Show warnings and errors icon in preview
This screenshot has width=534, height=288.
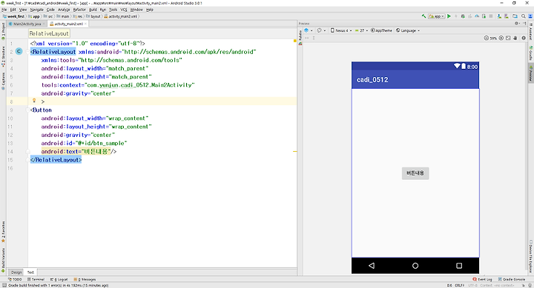coord(524,38)
